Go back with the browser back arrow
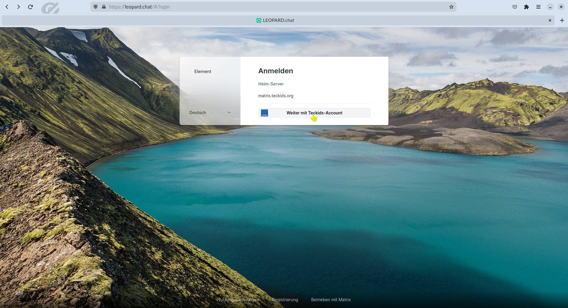Viewport: 568px width, 308px height. click(x=7, y=7)
